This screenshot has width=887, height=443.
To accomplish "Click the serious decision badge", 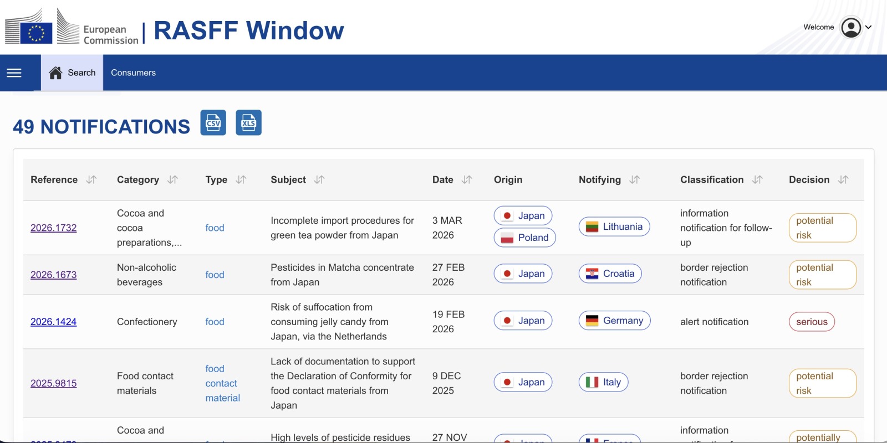I will click(x=811, y=322).
